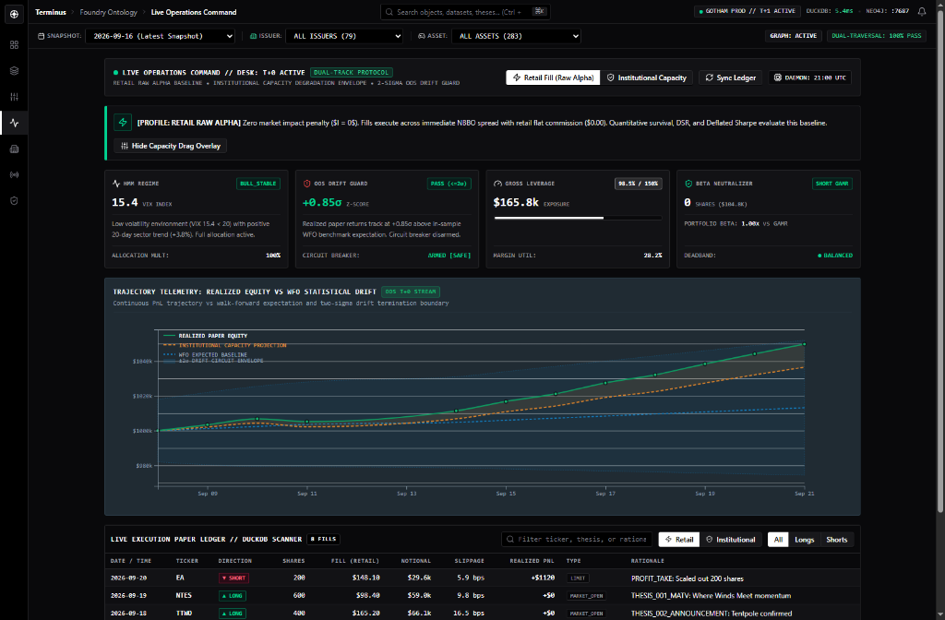945x620 pixels.
Task: Click the NTES ticker row cell
Action: [x=184, y=595]
